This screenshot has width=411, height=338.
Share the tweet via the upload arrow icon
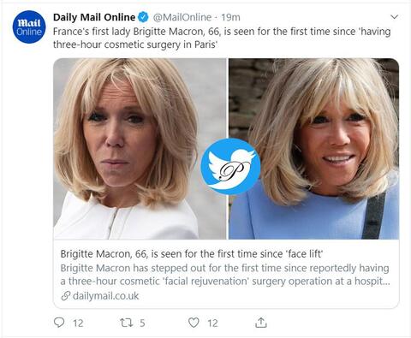pyautogui.click(x=260, y=322)
